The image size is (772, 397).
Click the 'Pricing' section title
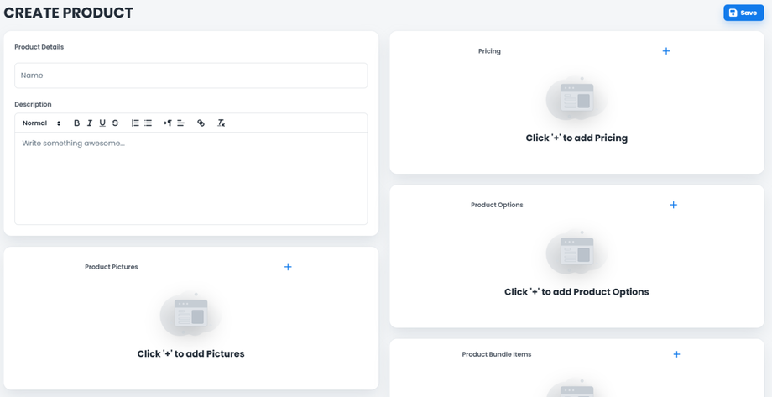tap(489, 50)
